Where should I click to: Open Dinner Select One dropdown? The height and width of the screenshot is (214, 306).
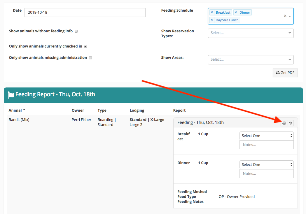tap(267, 165)
